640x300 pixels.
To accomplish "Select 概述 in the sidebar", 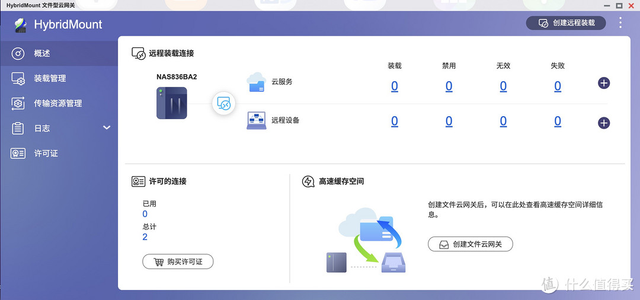I will click(x=41, y=53).
